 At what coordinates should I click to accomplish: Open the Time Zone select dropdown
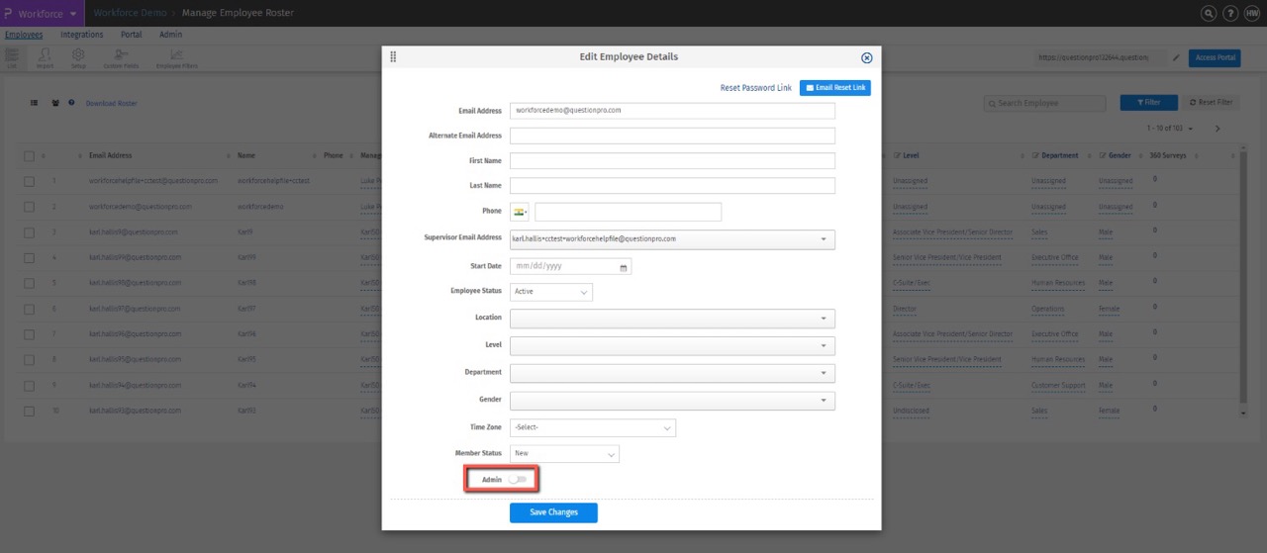(593, 427)
